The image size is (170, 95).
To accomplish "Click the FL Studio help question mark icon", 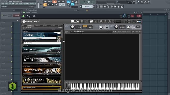I will (149, 2).
